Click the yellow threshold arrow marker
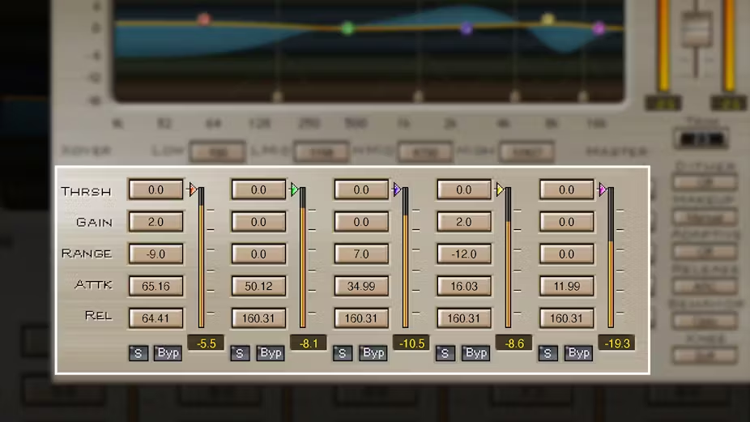 tap(501, 190)
